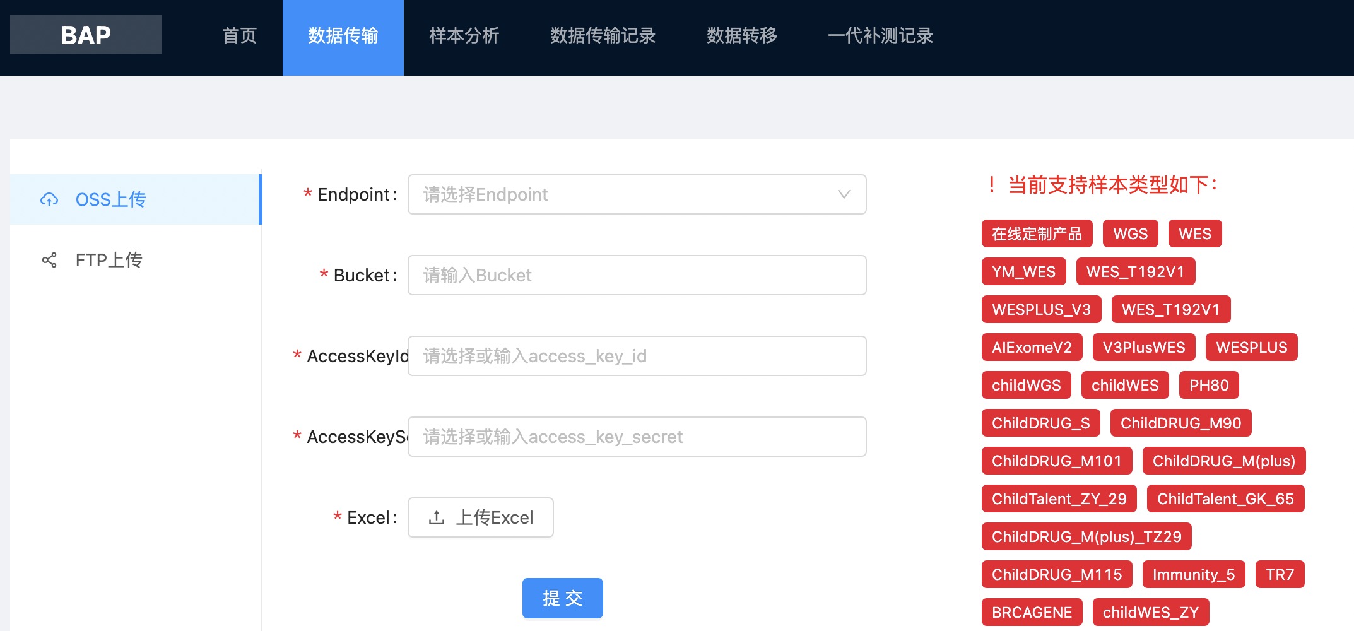Viewport: 1354px width, 631px height.
Task: Click the childWGS tag
Action: click(x=1027, y=385)
